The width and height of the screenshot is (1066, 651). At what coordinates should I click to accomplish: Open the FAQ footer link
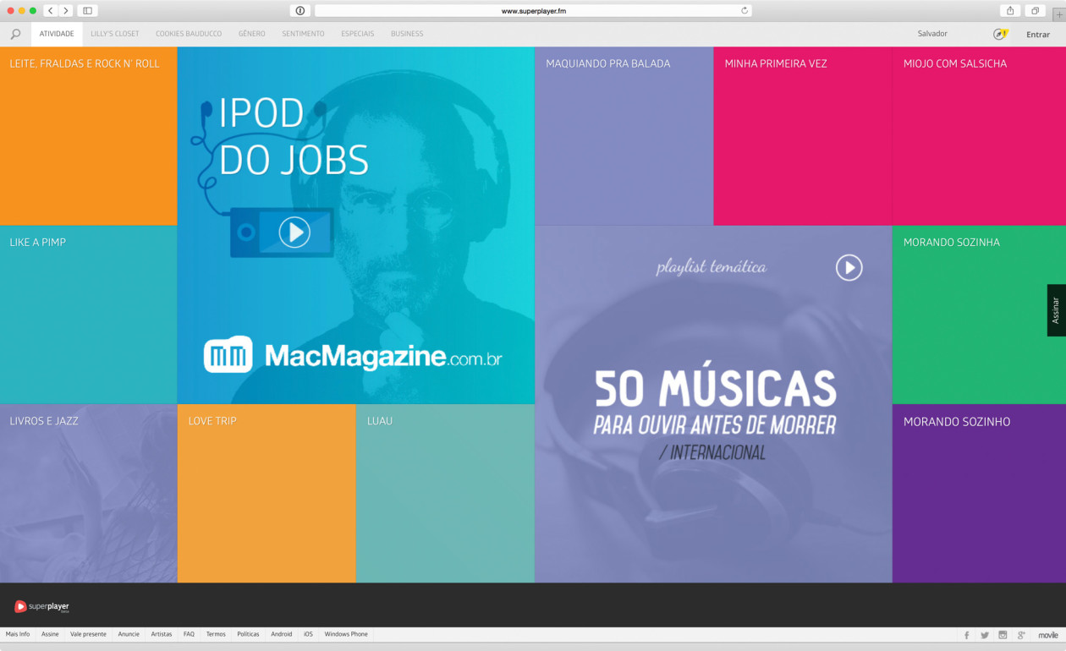click(189, 634)
